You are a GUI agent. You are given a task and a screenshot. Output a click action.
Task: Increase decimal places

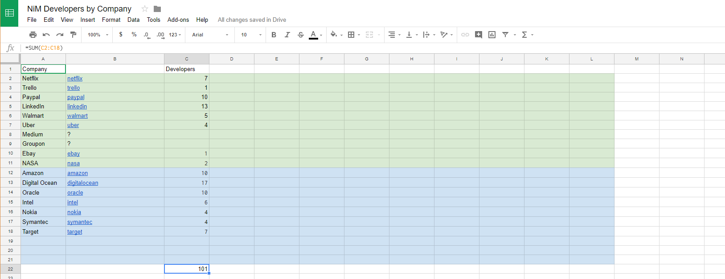point(160,35)
